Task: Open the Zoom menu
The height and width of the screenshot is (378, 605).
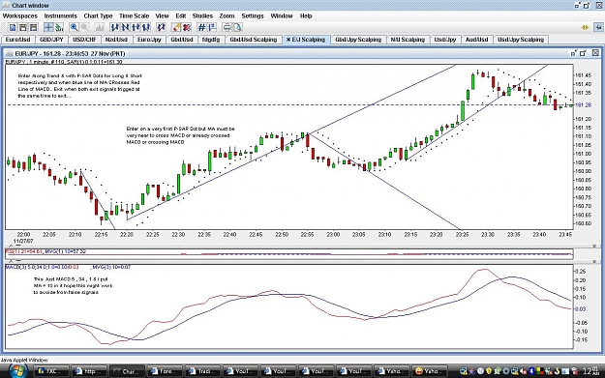Action: pos(227,15)
